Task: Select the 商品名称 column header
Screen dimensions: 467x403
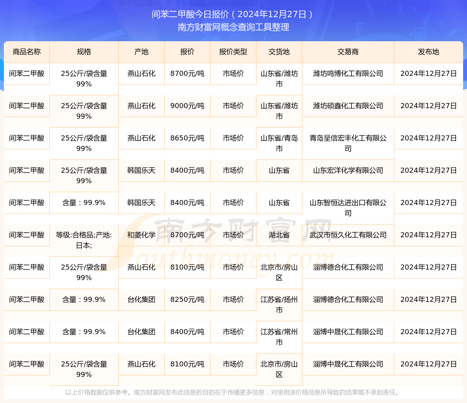Action: click(x=27, y=52)
